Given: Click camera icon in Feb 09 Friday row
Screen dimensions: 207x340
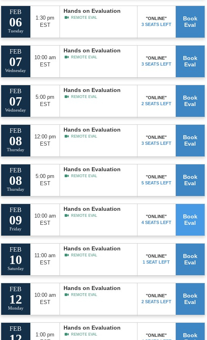Looking at the screenshot, I should (x=67, y=216).
